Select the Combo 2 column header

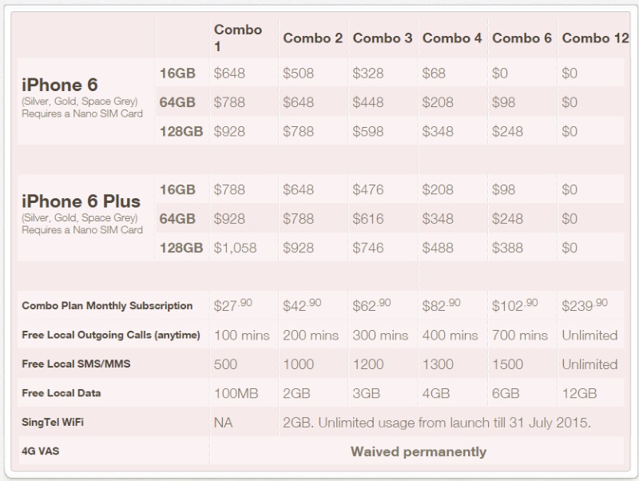point(312,38)
